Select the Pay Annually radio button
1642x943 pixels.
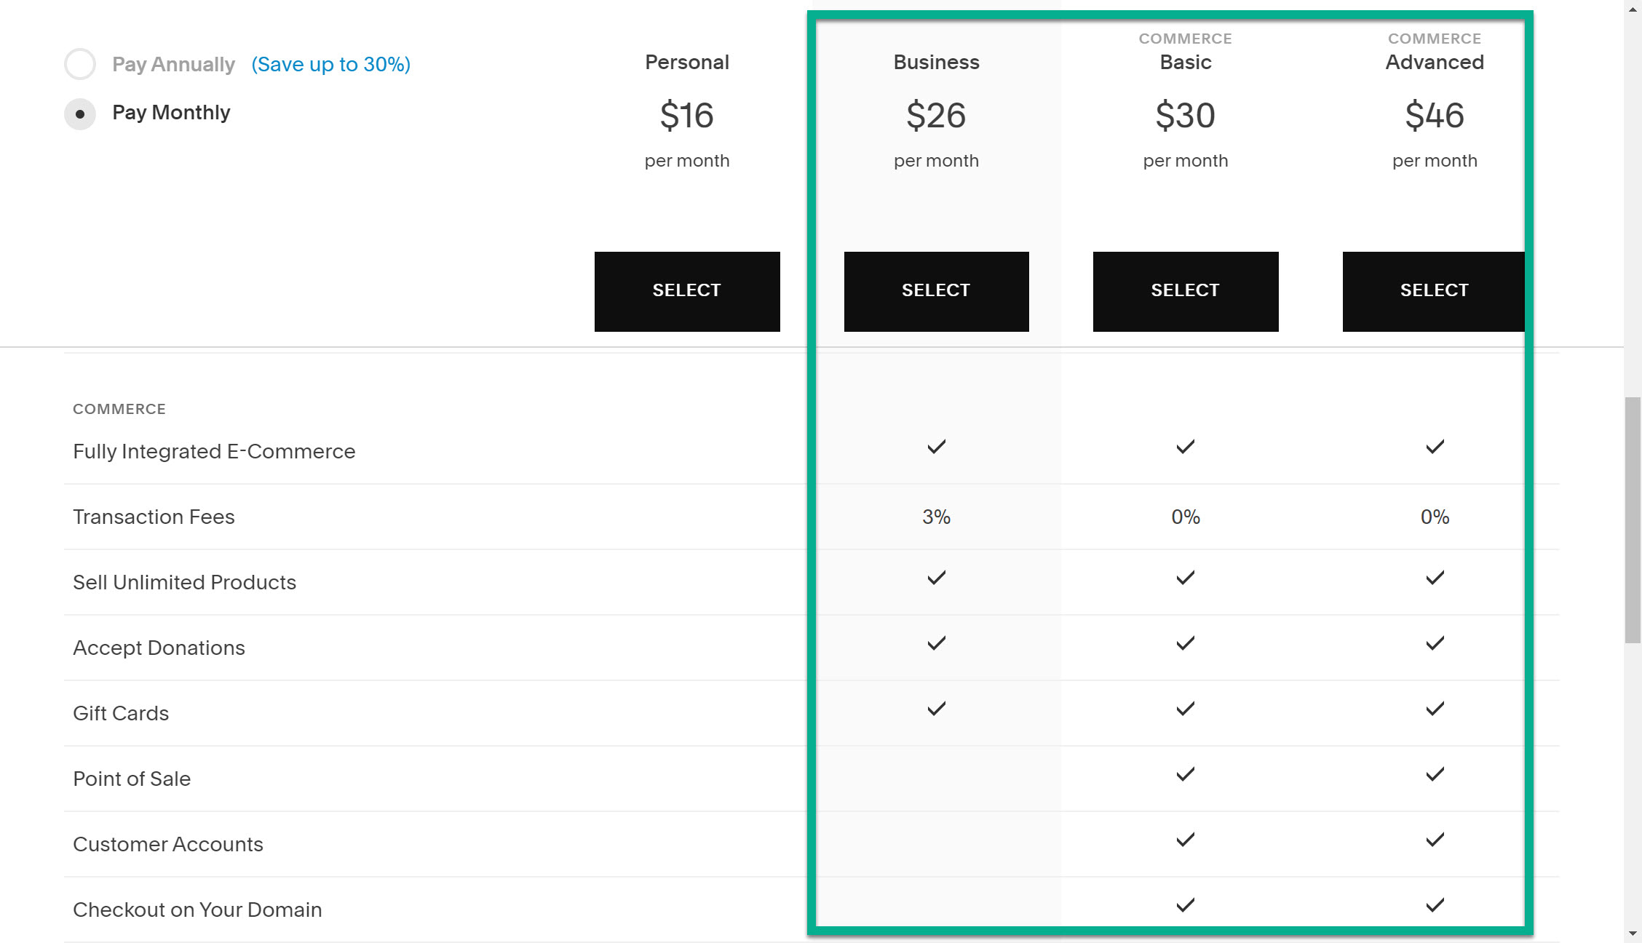pos(80,64)
